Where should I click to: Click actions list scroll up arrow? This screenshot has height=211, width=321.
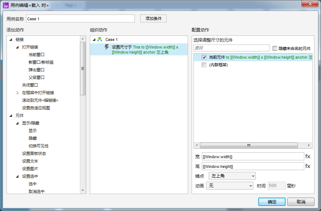83,39
